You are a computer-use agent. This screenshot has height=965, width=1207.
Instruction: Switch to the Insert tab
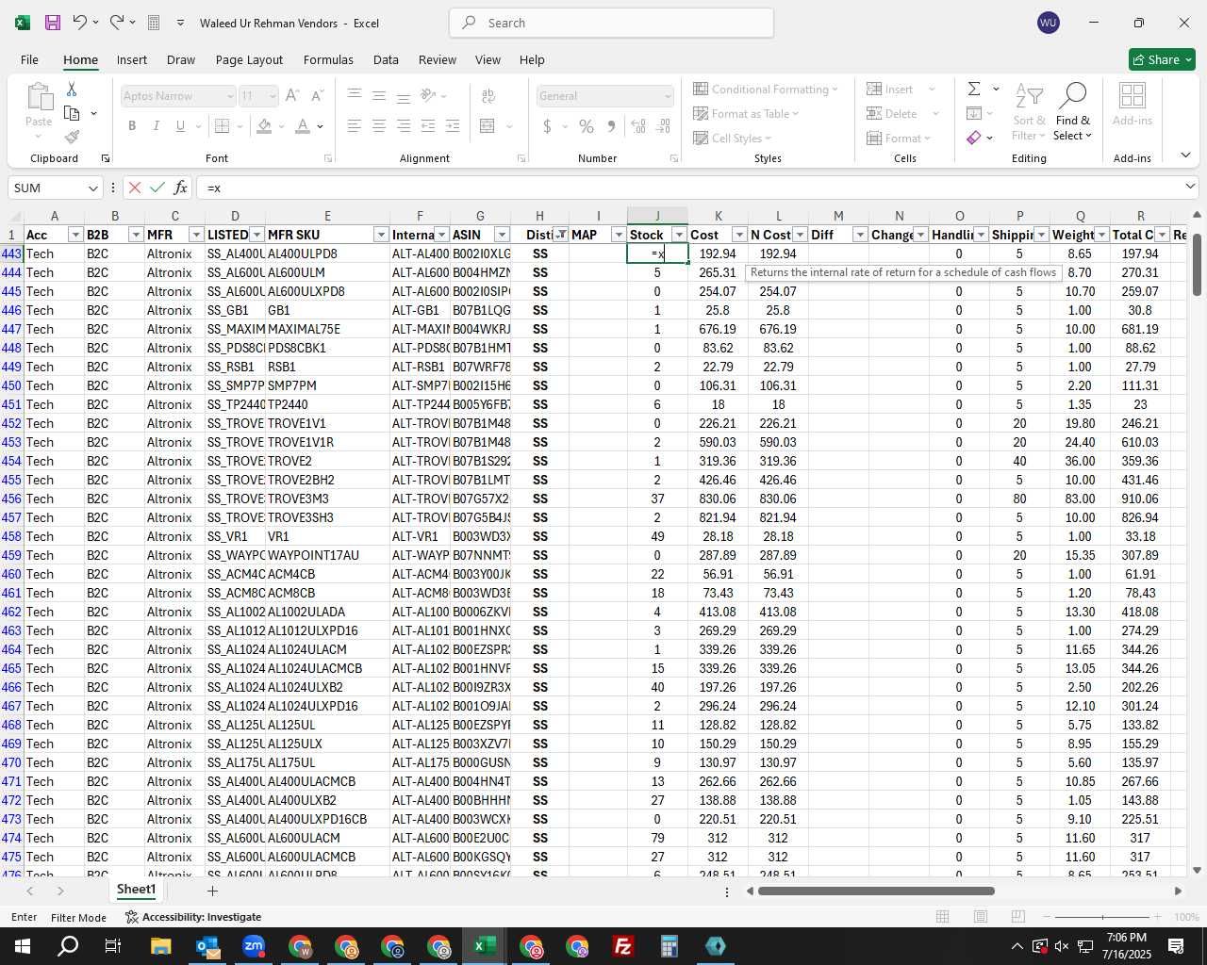132,59
